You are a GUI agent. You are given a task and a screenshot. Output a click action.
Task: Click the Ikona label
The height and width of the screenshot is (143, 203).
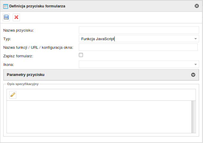point(9,64)
